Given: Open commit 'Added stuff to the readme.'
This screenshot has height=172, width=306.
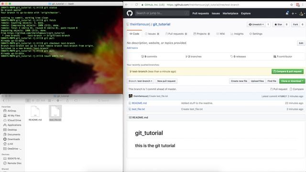Looking at the screenshot, I should click(197, 103).
